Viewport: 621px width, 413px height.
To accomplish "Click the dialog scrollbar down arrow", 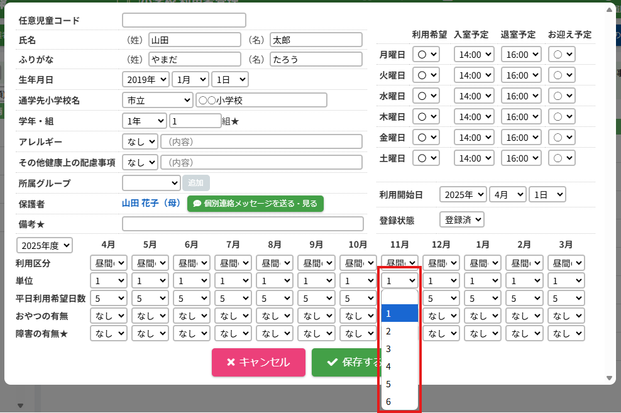I will point(608,378).
